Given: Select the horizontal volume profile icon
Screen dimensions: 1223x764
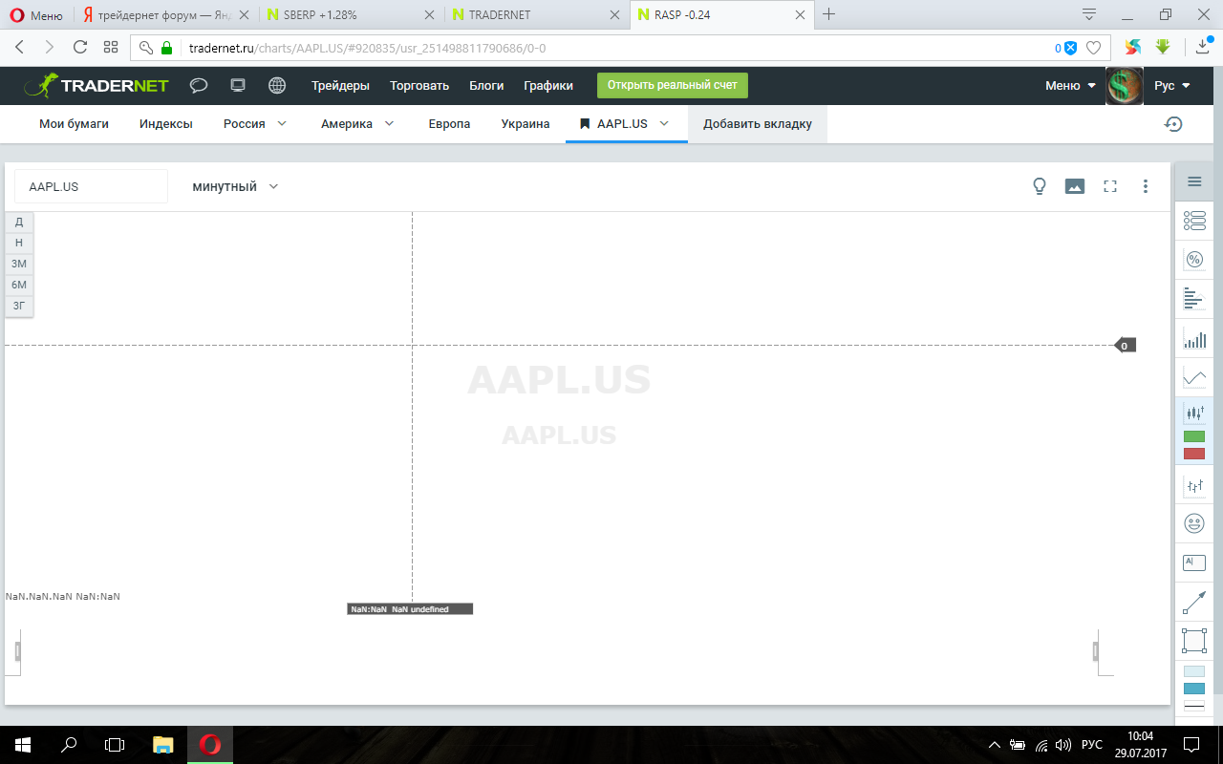Looking at the screenshot, I should click(1192, 298).
